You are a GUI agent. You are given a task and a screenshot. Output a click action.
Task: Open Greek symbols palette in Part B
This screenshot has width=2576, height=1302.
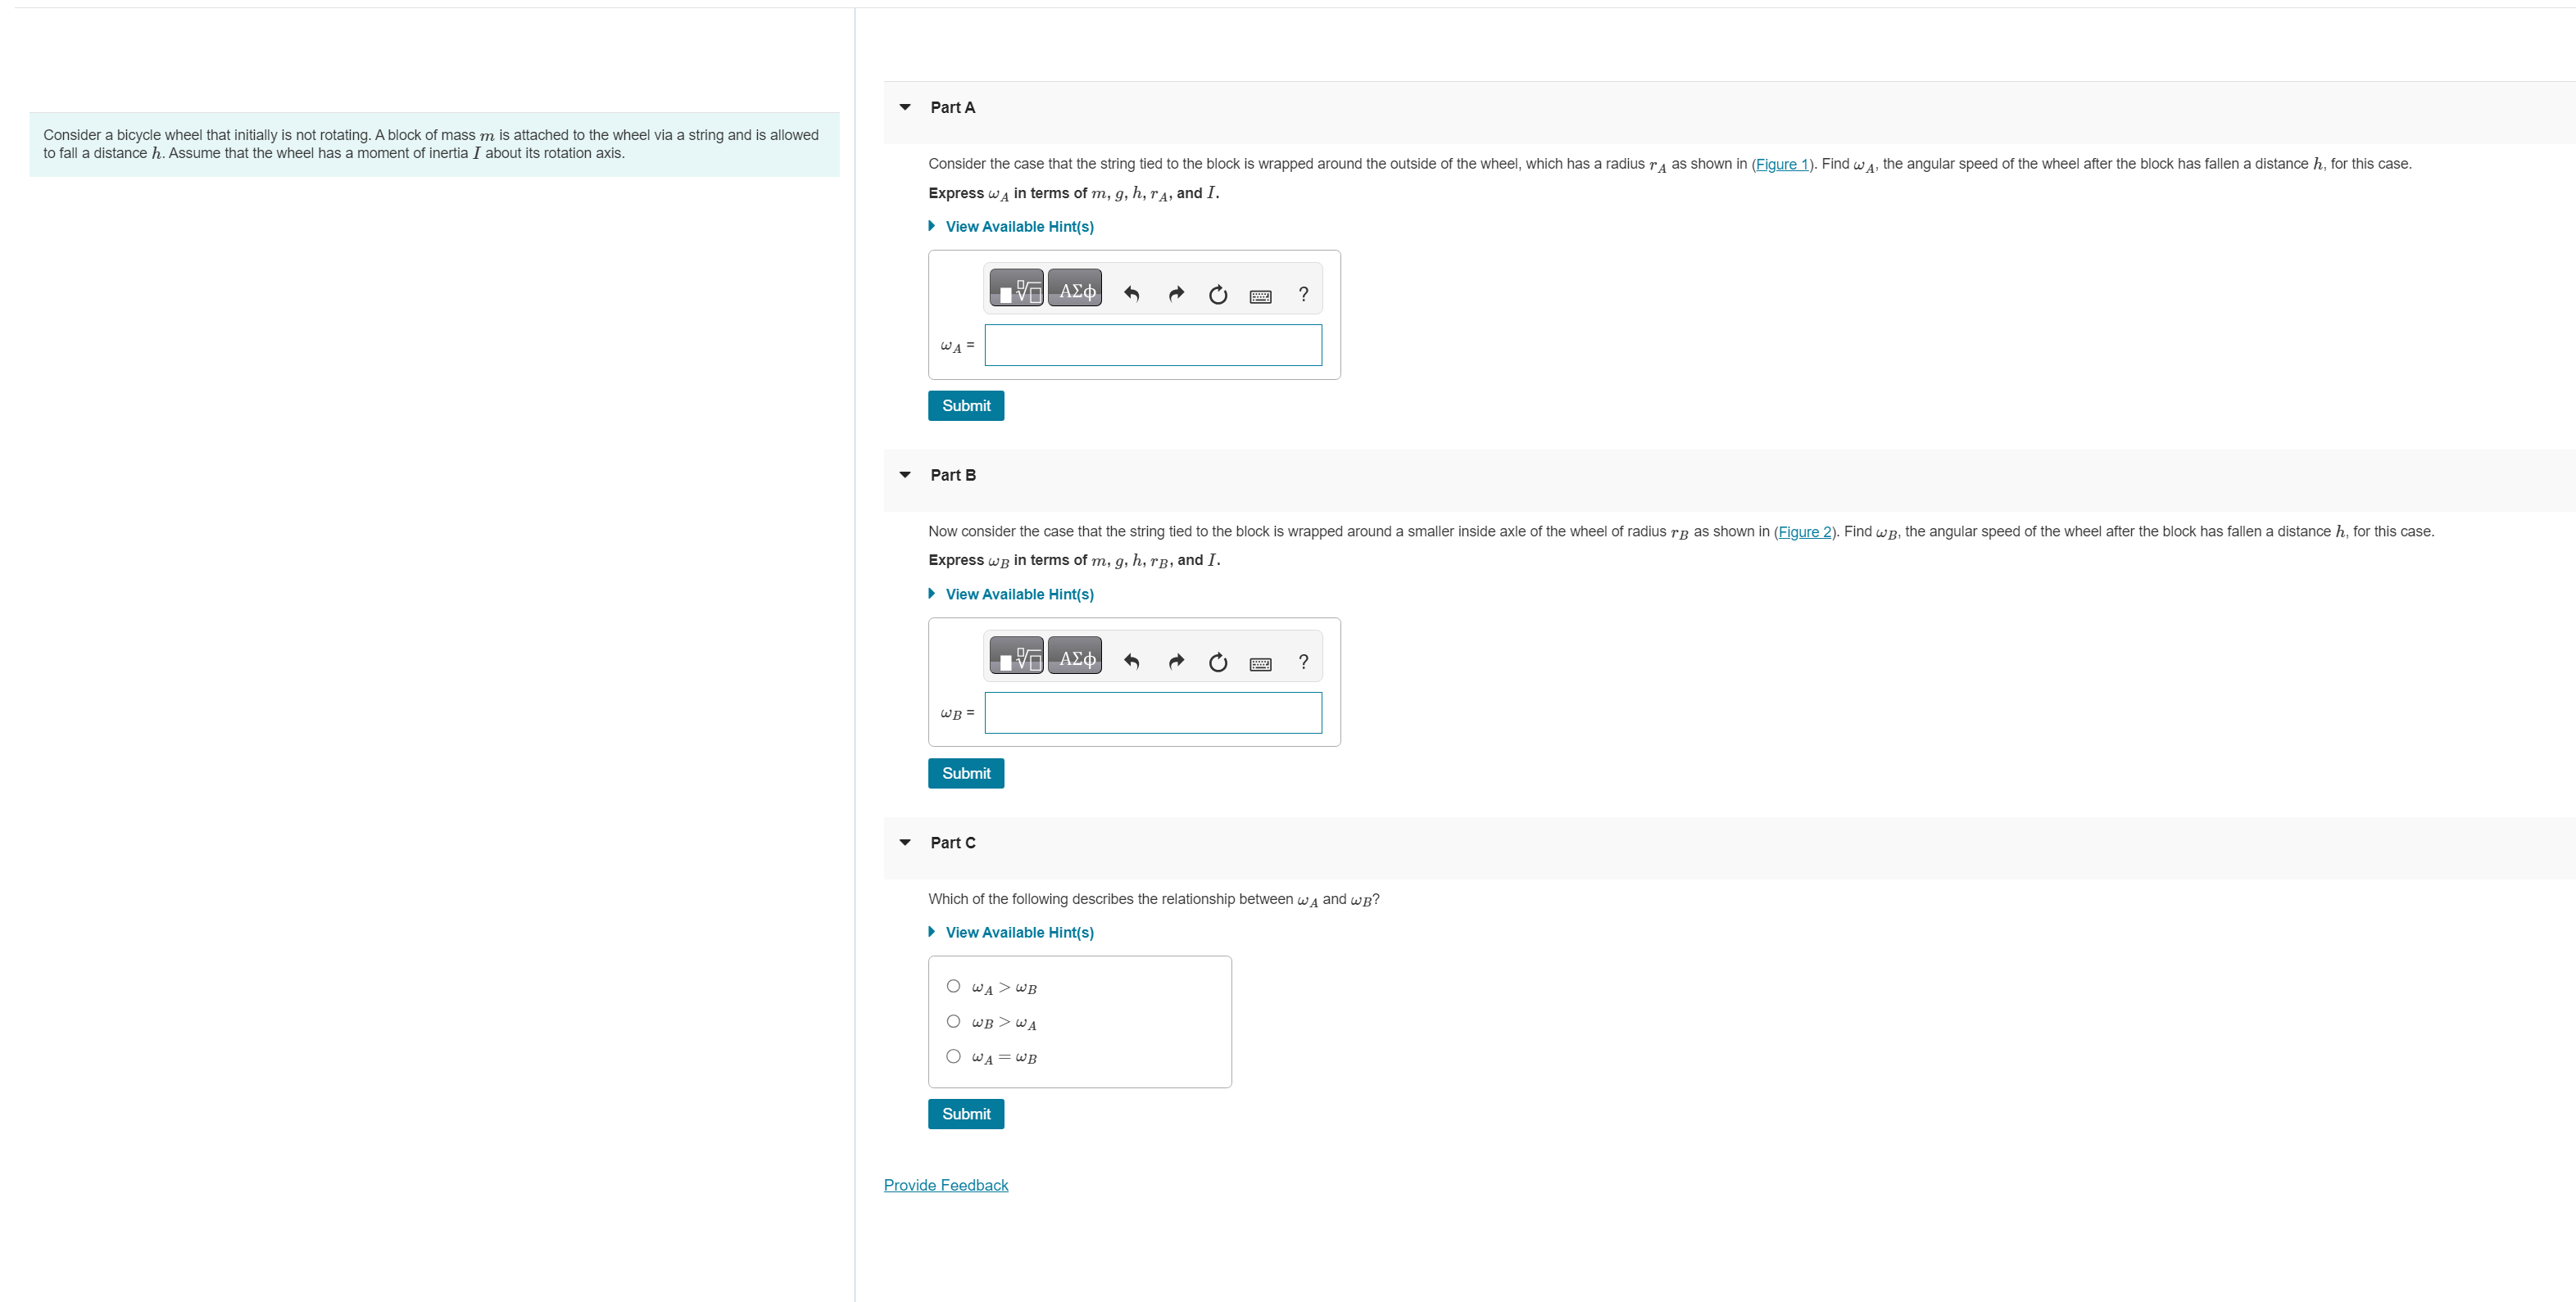[1075, 658]
